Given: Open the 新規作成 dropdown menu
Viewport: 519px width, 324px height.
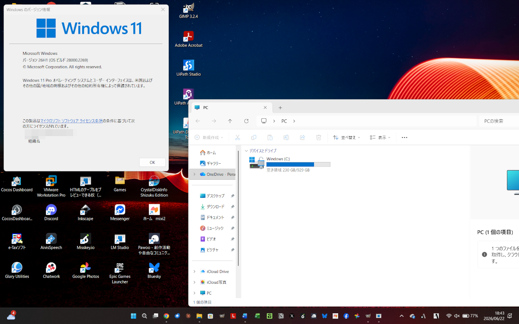Looking at the screenshot, I should (x=209, y=137).
